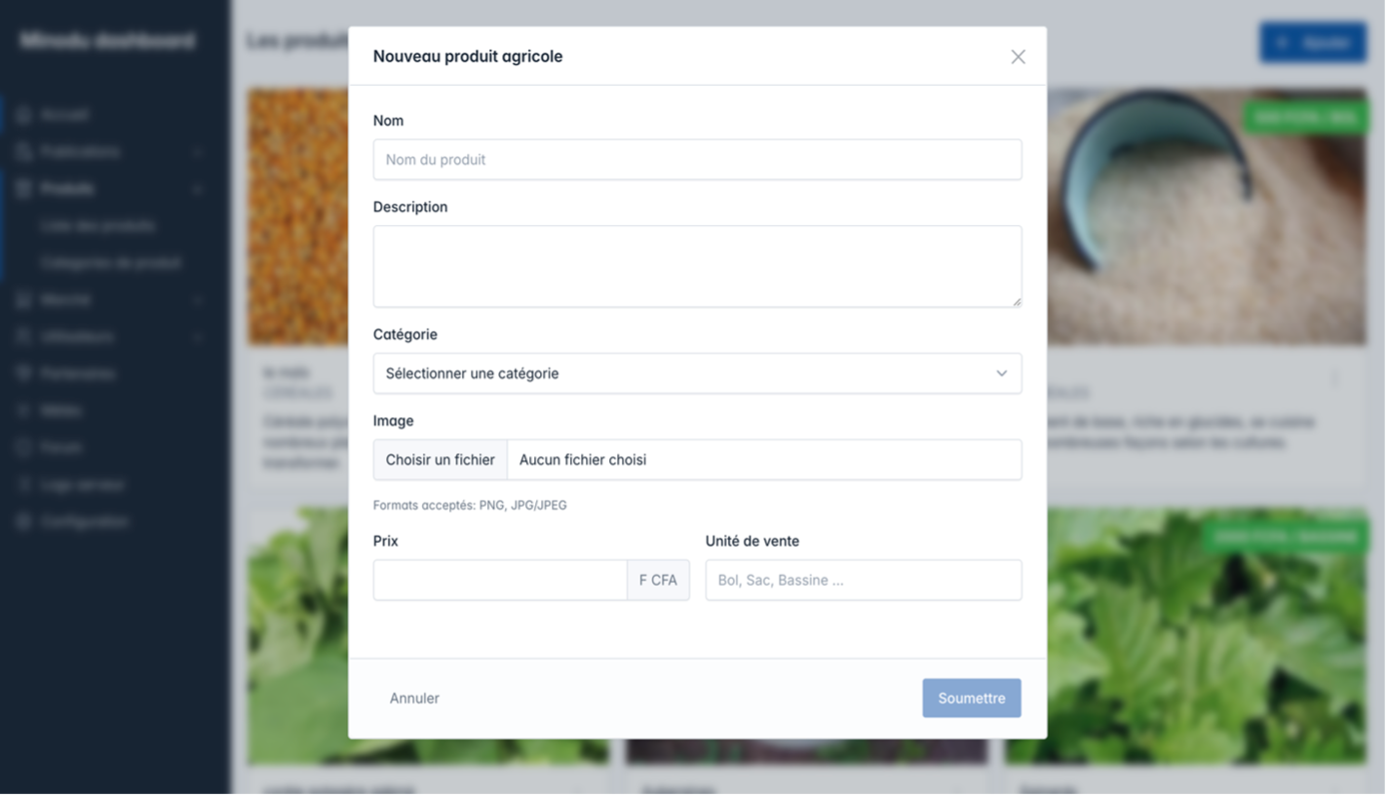Submit the form with Soumettre
The width and height of the screenshot is (1387, 797).
point(971,699)
